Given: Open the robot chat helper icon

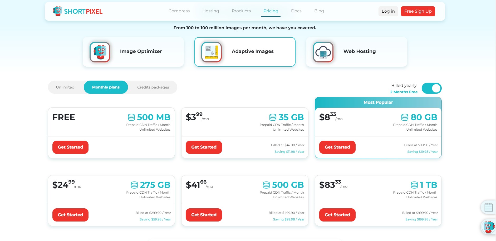Looking at the screenshot, I should point(489,227).
